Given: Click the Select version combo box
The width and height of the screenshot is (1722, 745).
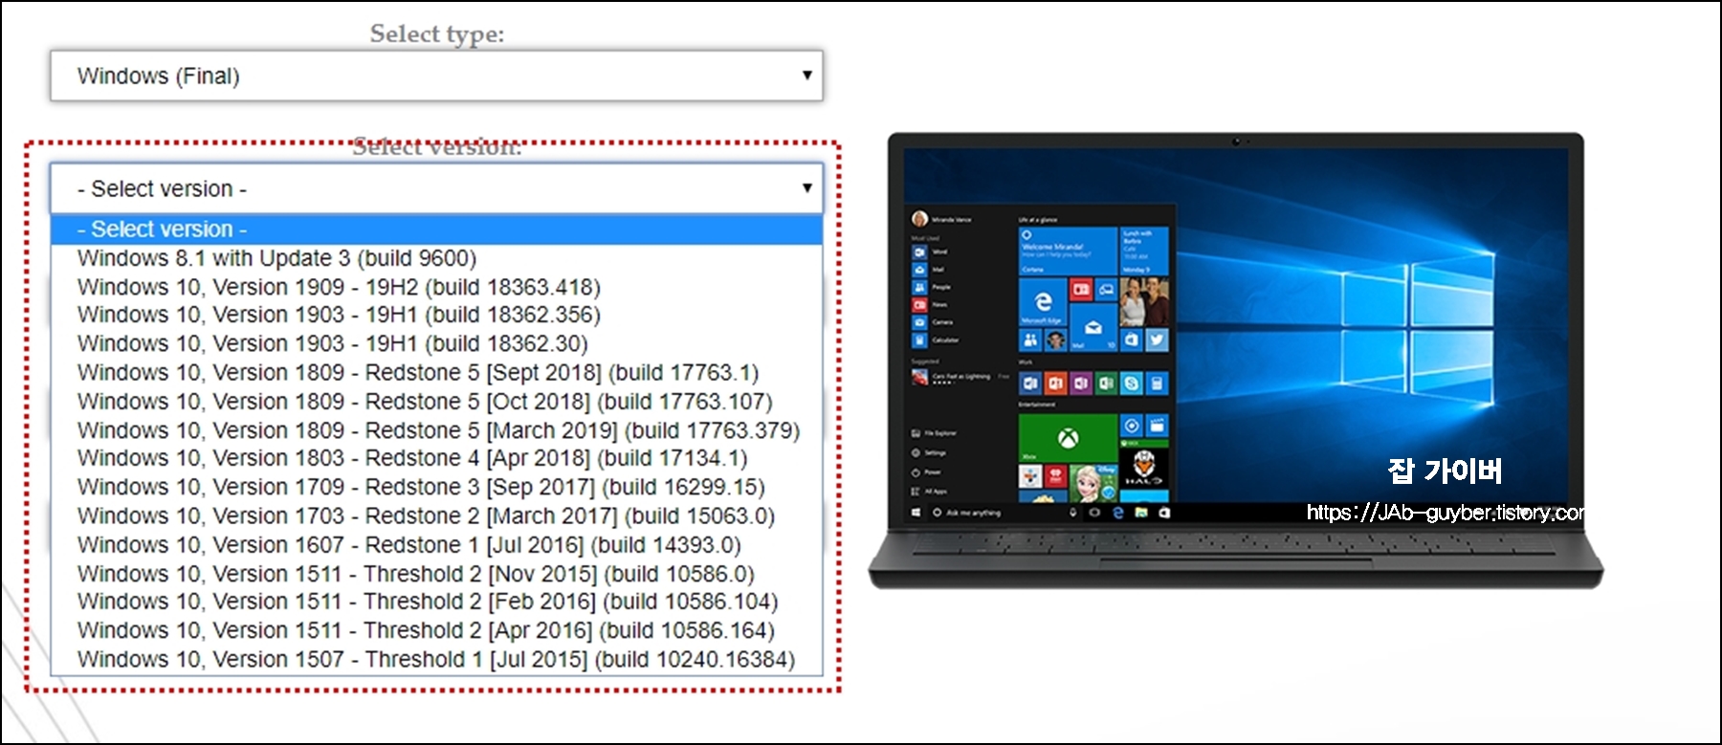Looking at the screenshot, I should [x=436, y=188].
